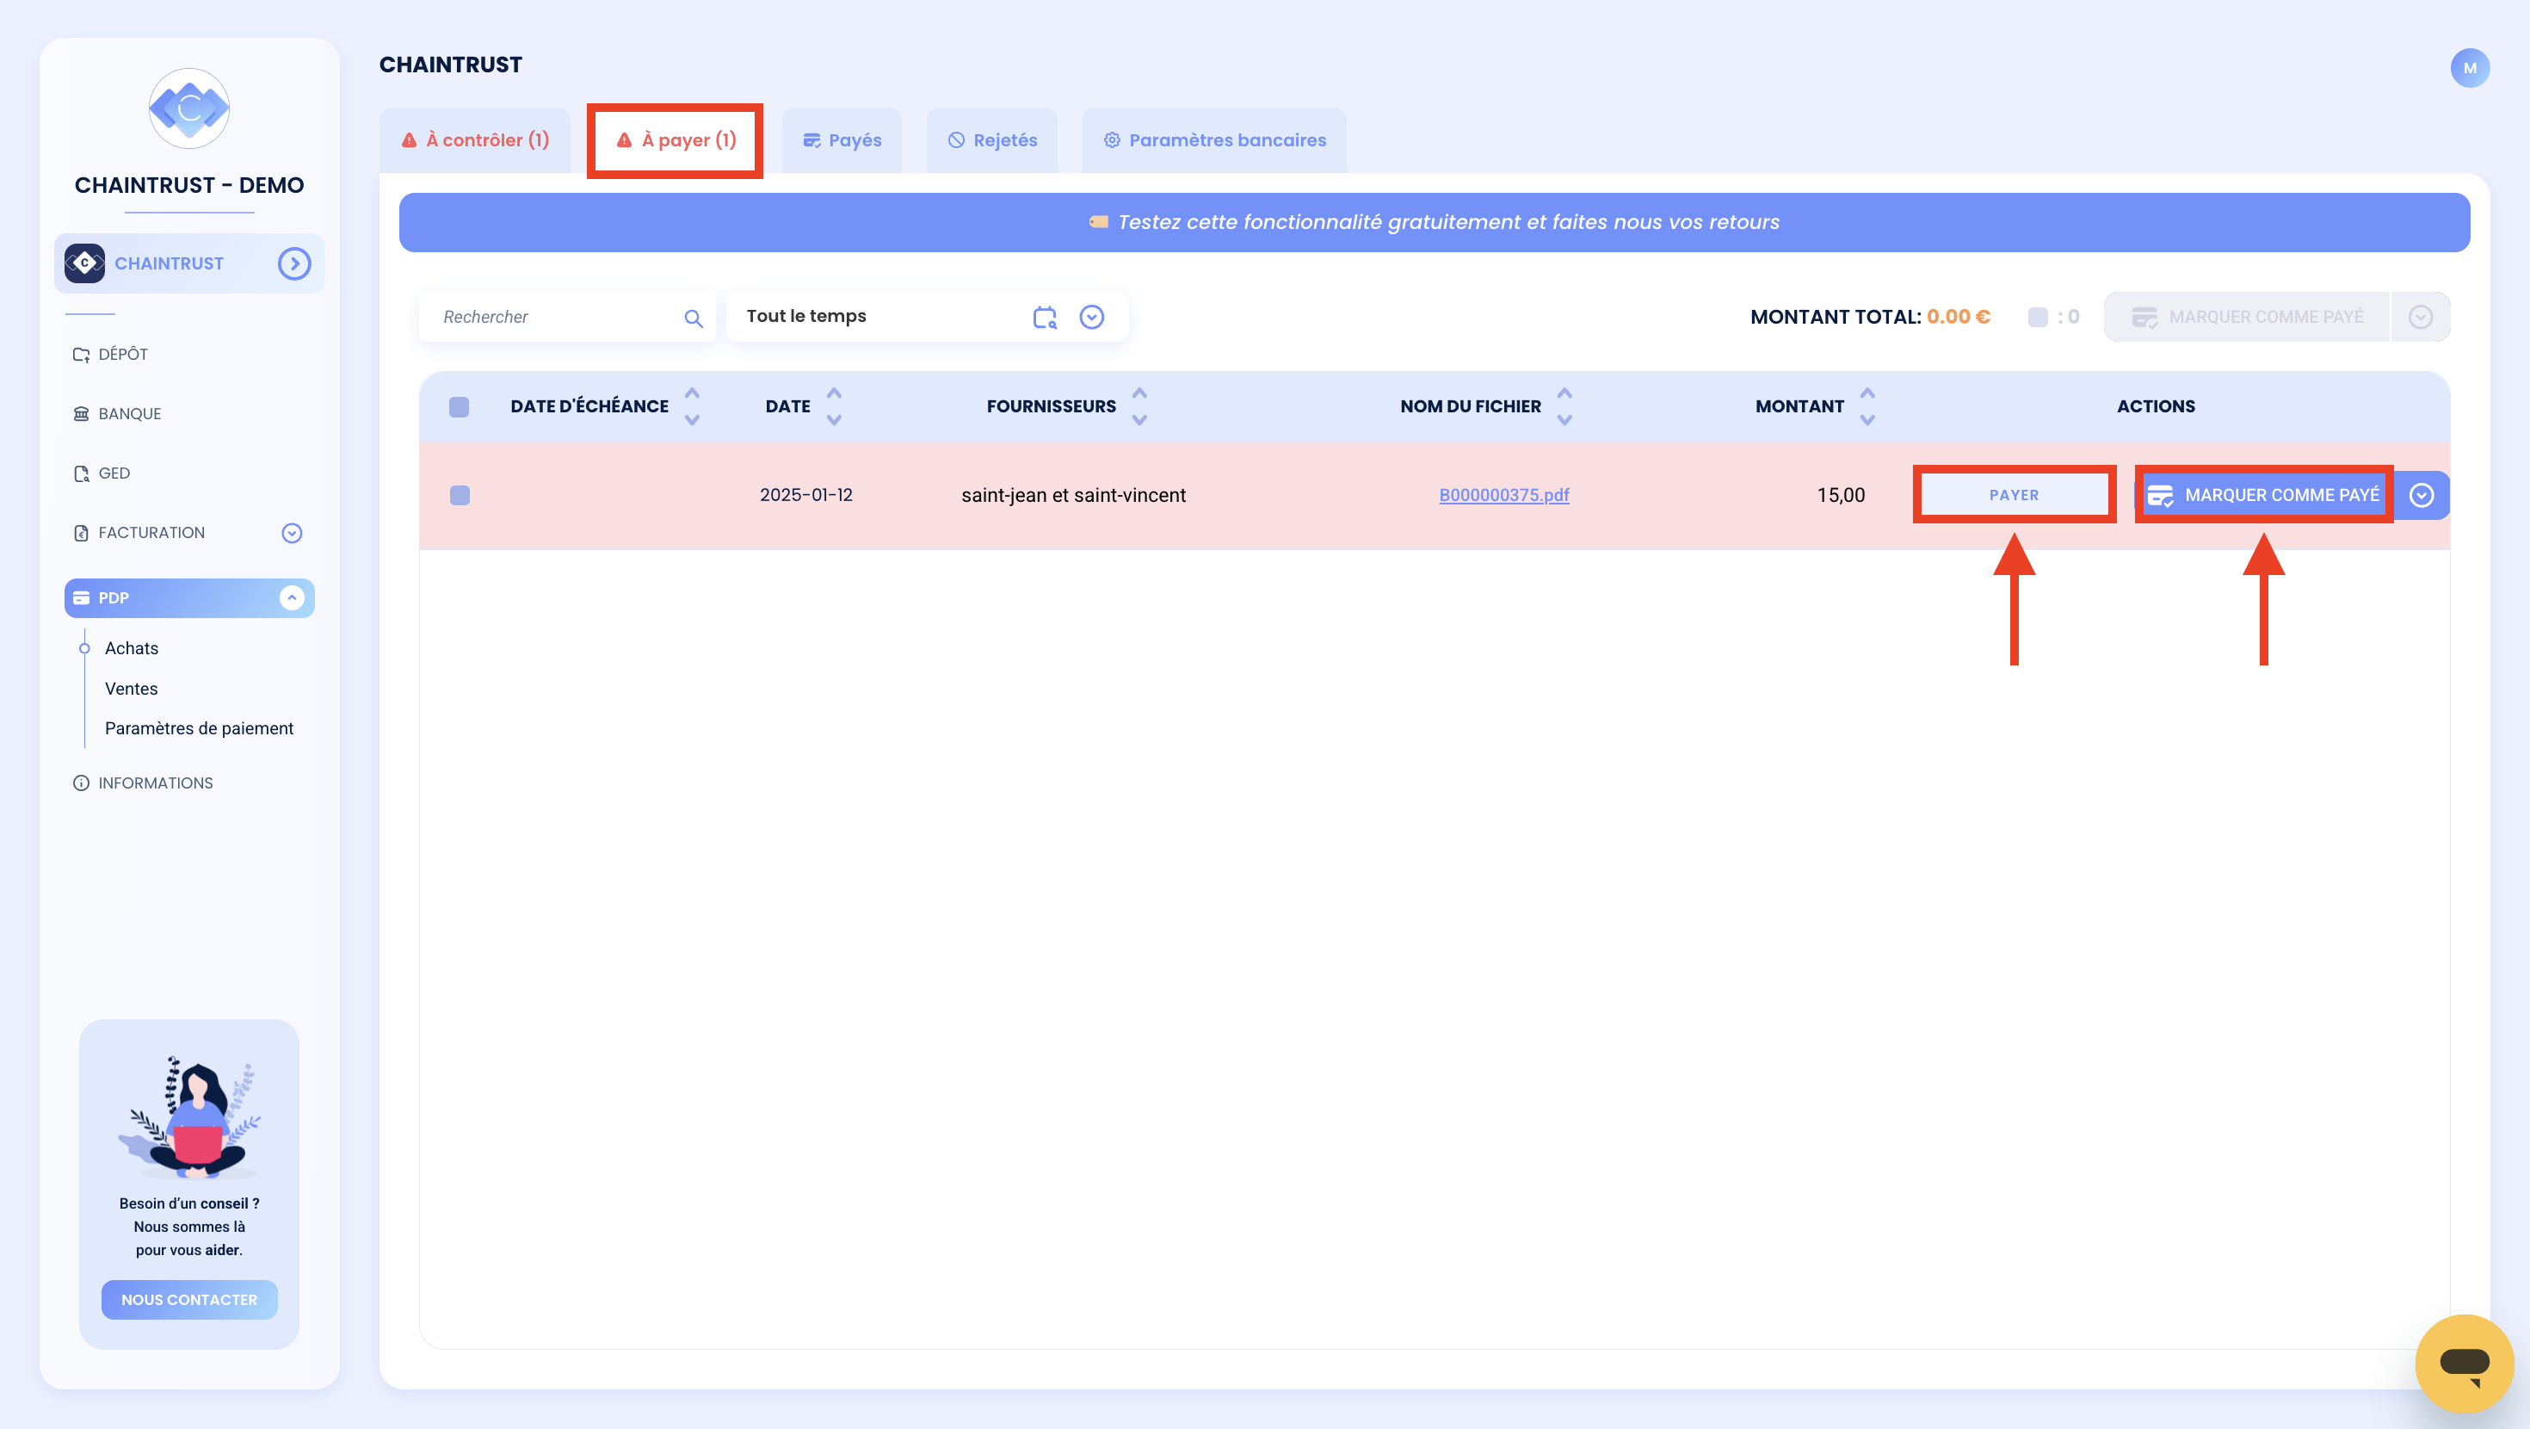Open the Achats submenu item
Viewport: 2530px width, 1429px height.
tap(132, 649)
